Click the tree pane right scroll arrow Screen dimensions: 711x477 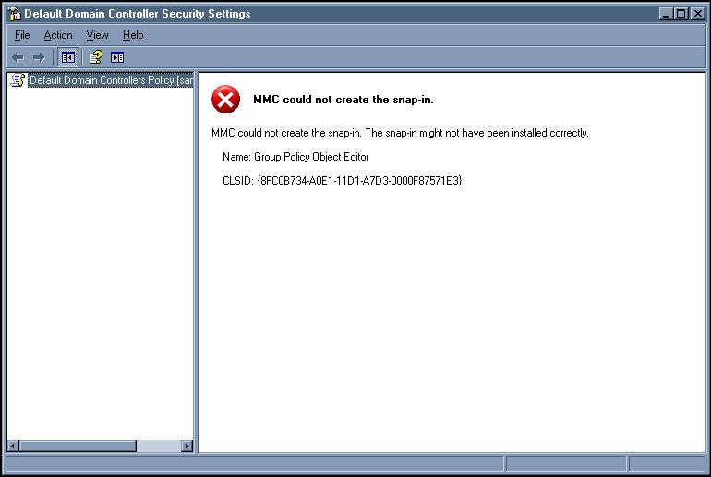pyautogui.click(x=187, y=447)
